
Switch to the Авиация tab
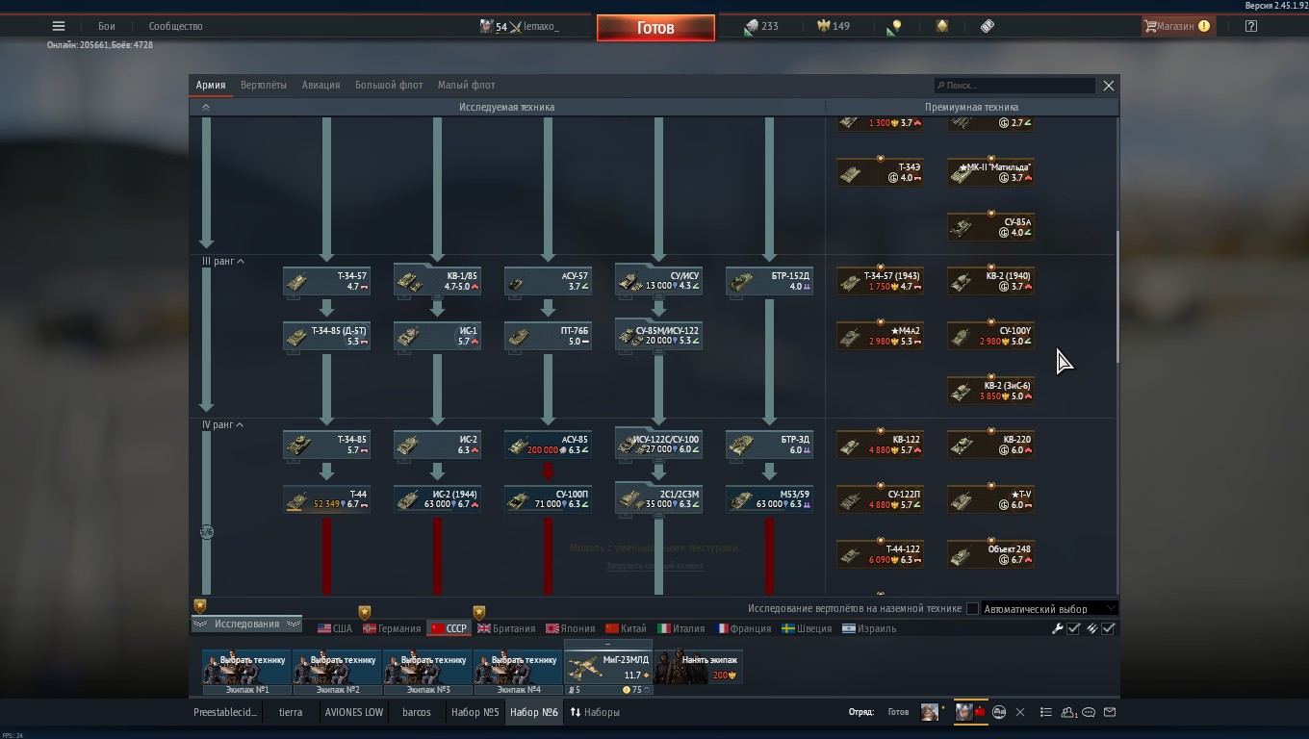point(321,85)
